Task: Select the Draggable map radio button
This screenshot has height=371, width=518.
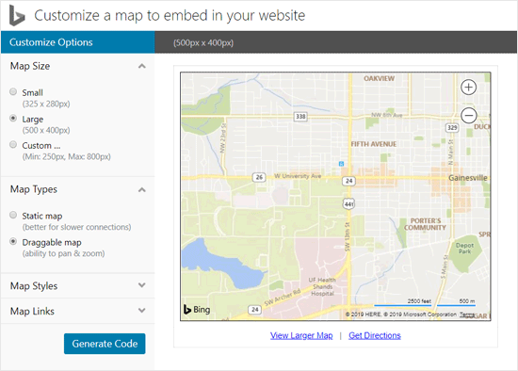Action: tap(13, 241)
